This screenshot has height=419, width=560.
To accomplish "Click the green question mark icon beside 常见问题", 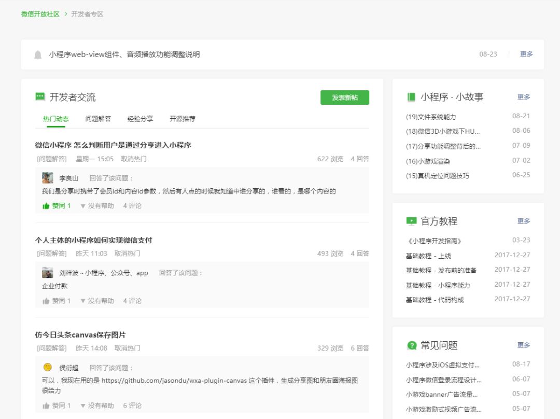I will [412, 345].
